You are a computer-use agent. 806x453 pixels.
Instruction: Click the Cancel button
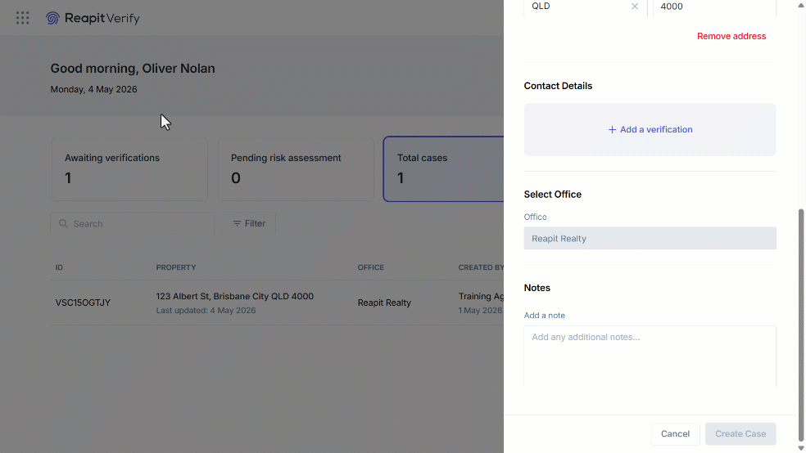pos(675,434)
